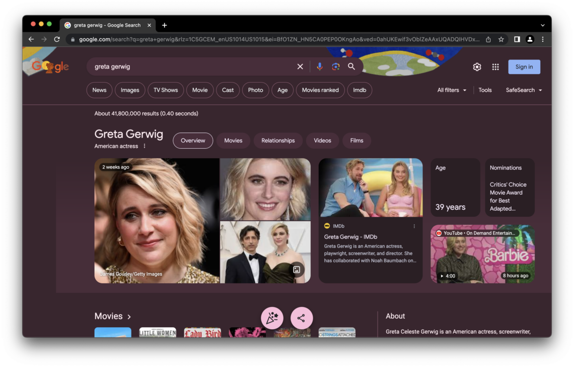Click the Google doodle logo
The image size is (574, 367).
pyautogui.click(x=49, y=67)
